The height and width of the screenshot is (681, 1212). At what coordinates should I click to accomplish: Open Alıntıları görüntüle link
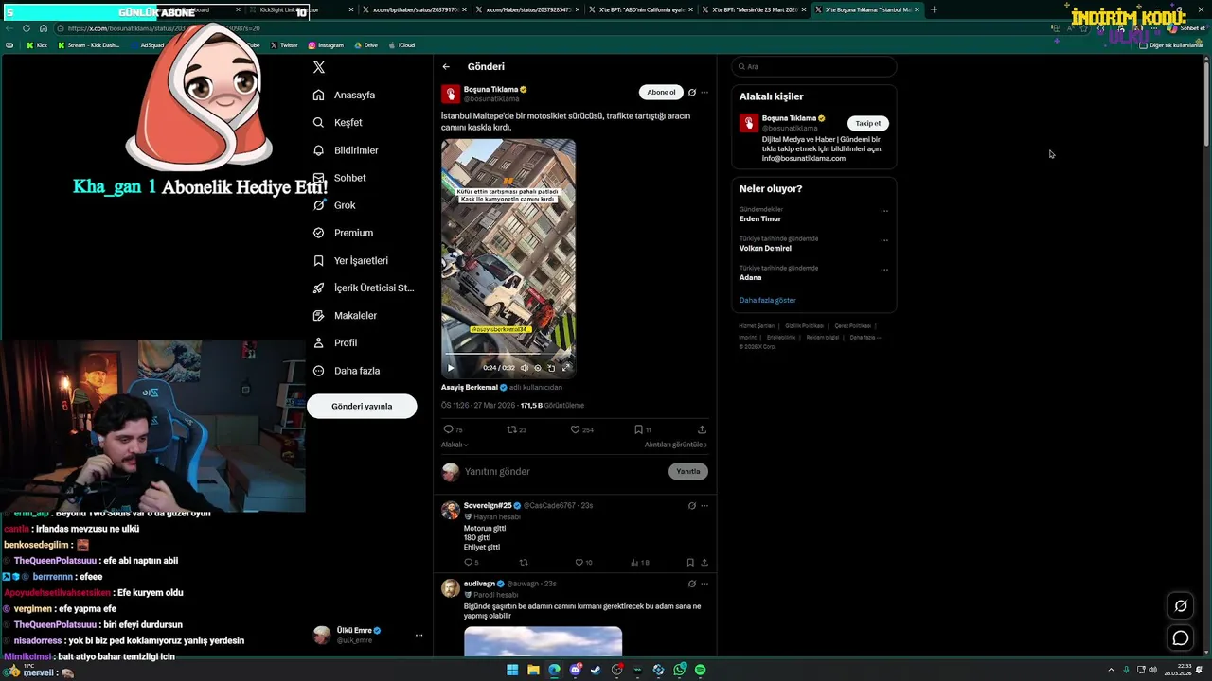(x=676, y=445)
